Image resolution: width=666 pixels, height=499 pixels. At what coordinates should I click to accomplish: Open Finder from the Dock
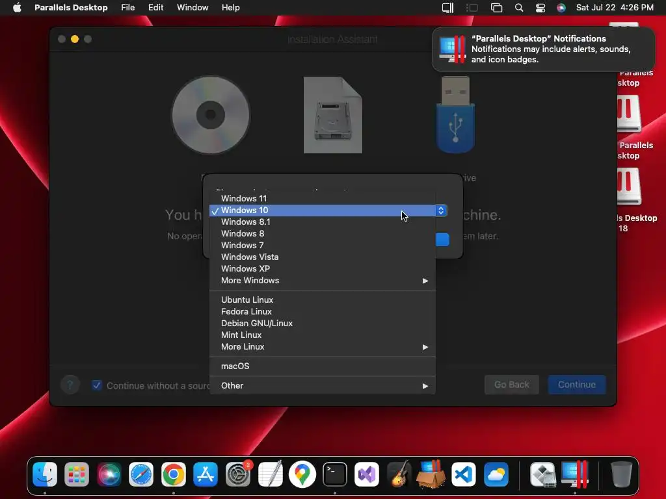(x=45, y=474)
